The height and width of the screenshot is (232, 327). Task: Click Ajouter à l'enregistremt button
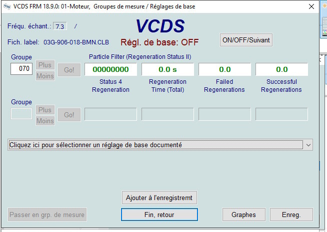click(x=159, y=198)
